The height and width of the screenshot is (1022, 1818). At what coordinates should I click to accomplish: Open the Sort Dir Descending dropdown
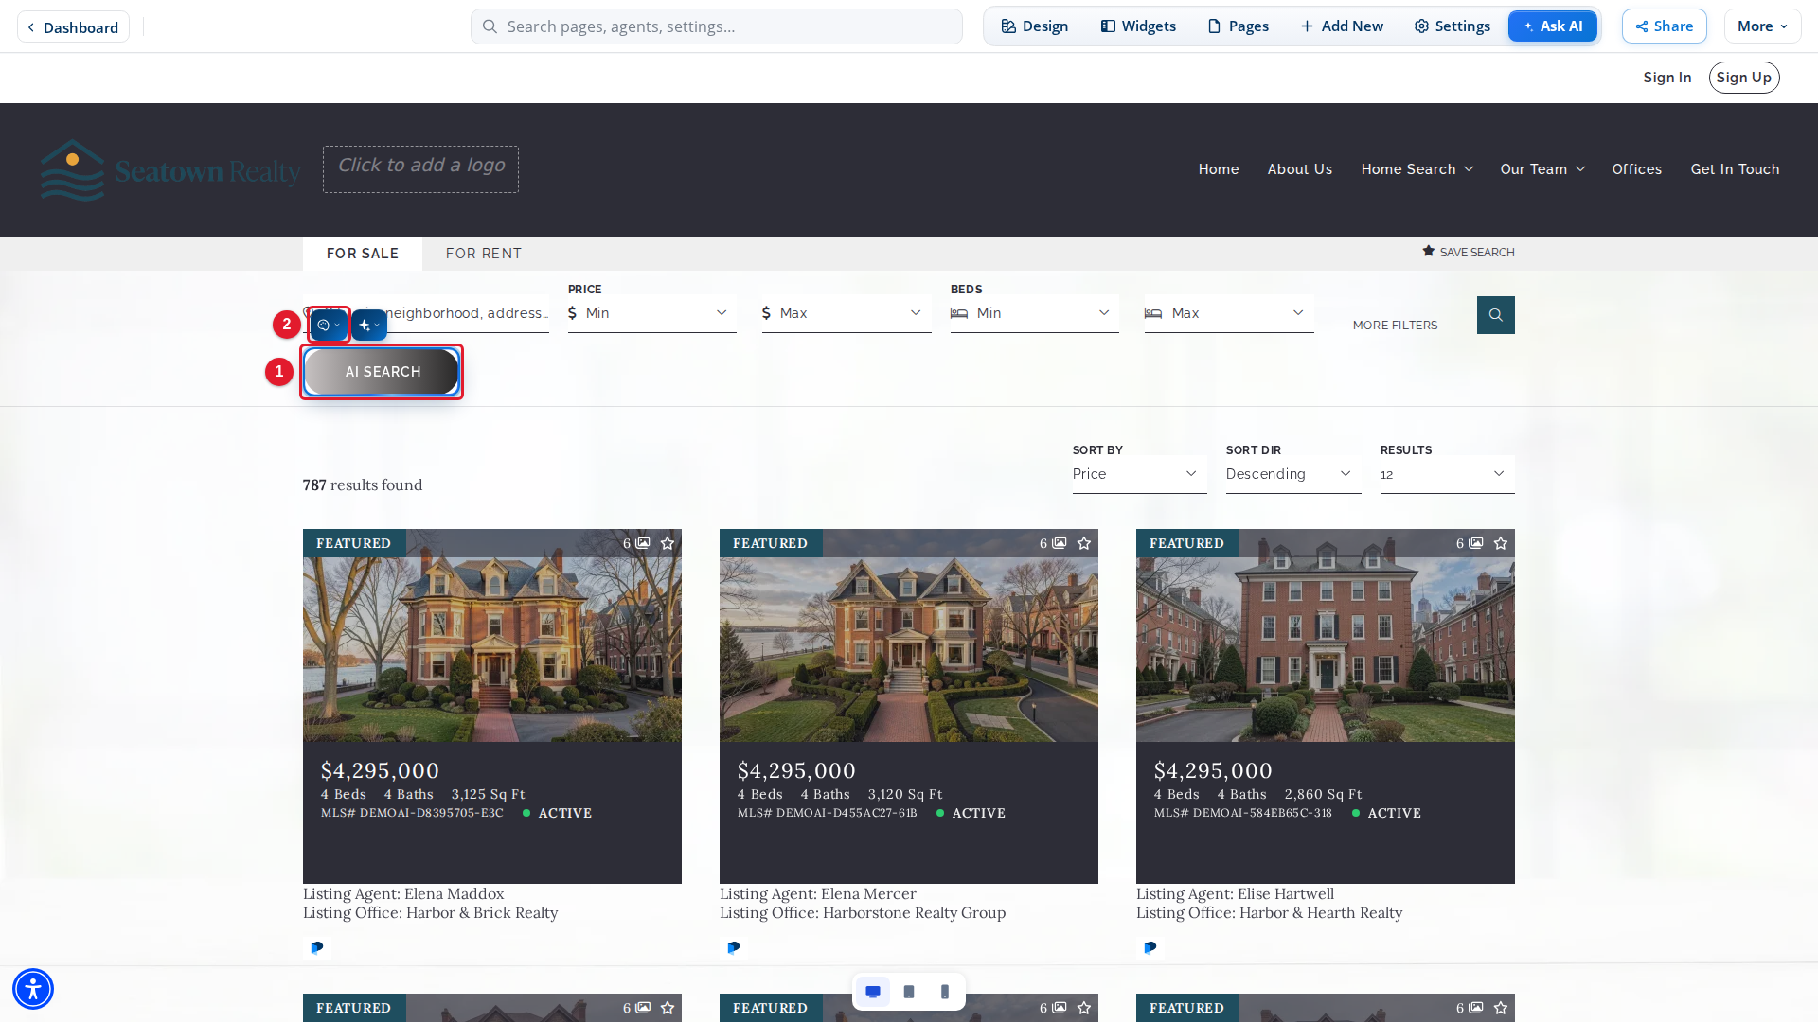pos(1293,474)
